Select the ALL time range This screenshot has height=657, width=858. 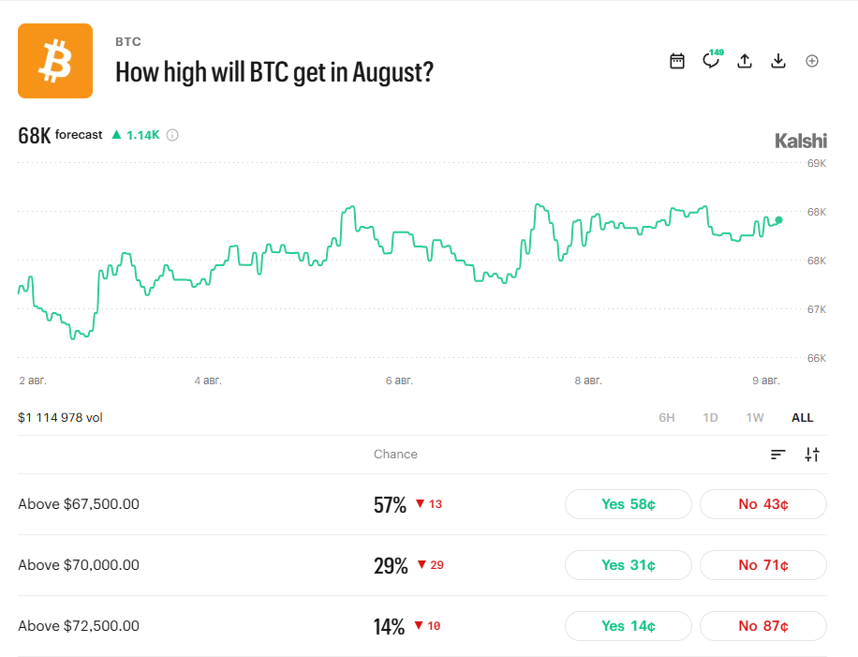802,418
